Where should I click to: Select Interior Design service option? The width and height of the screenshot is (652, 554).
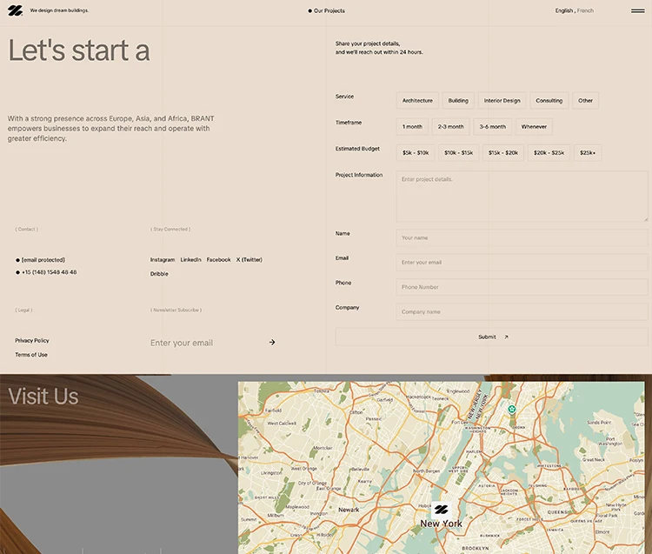tap(502, 101)
